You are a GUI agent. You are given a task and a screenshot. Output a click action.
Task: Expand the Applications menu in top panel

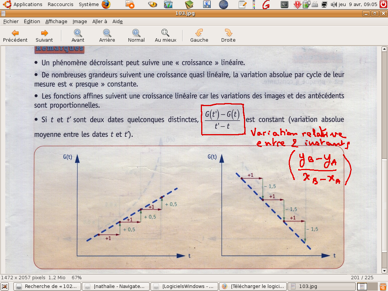[28, 5]
